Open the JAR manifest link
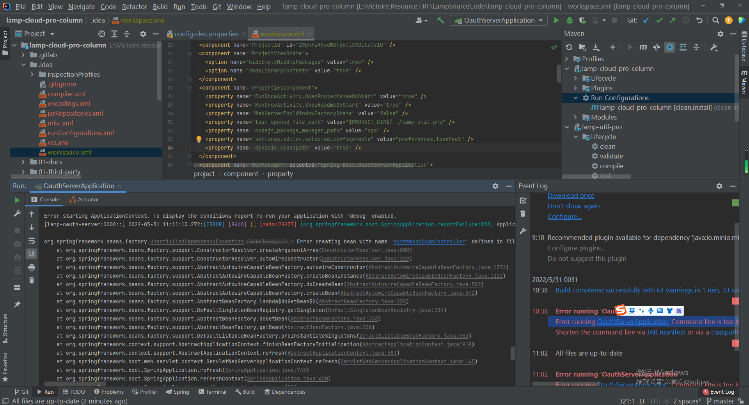 tap(666, 332)
